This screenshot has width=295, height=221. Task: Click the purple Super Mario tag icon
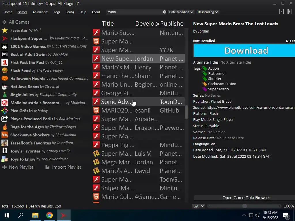pyautogui.click(x=205, y=89)
